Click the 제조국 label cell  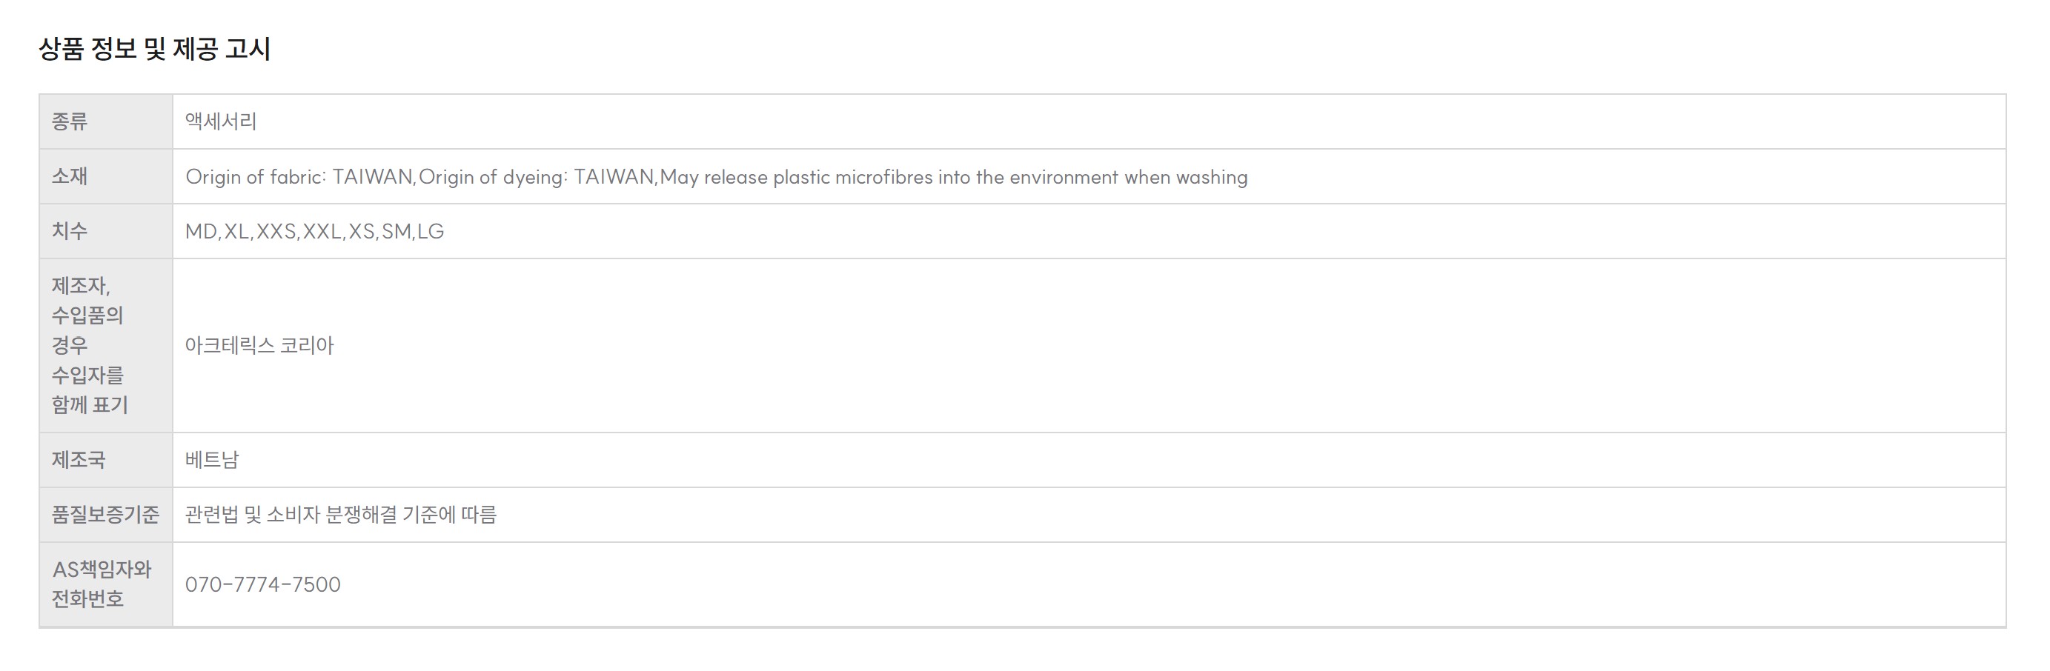pyautogui.click(x=106, y=461)
